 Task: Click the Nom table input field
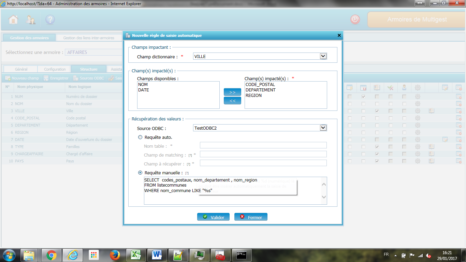click(x=263, y=145)
